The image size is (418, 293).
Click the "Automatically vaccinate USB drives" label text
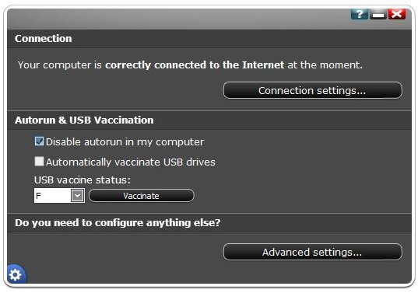(x=130, y=162)
